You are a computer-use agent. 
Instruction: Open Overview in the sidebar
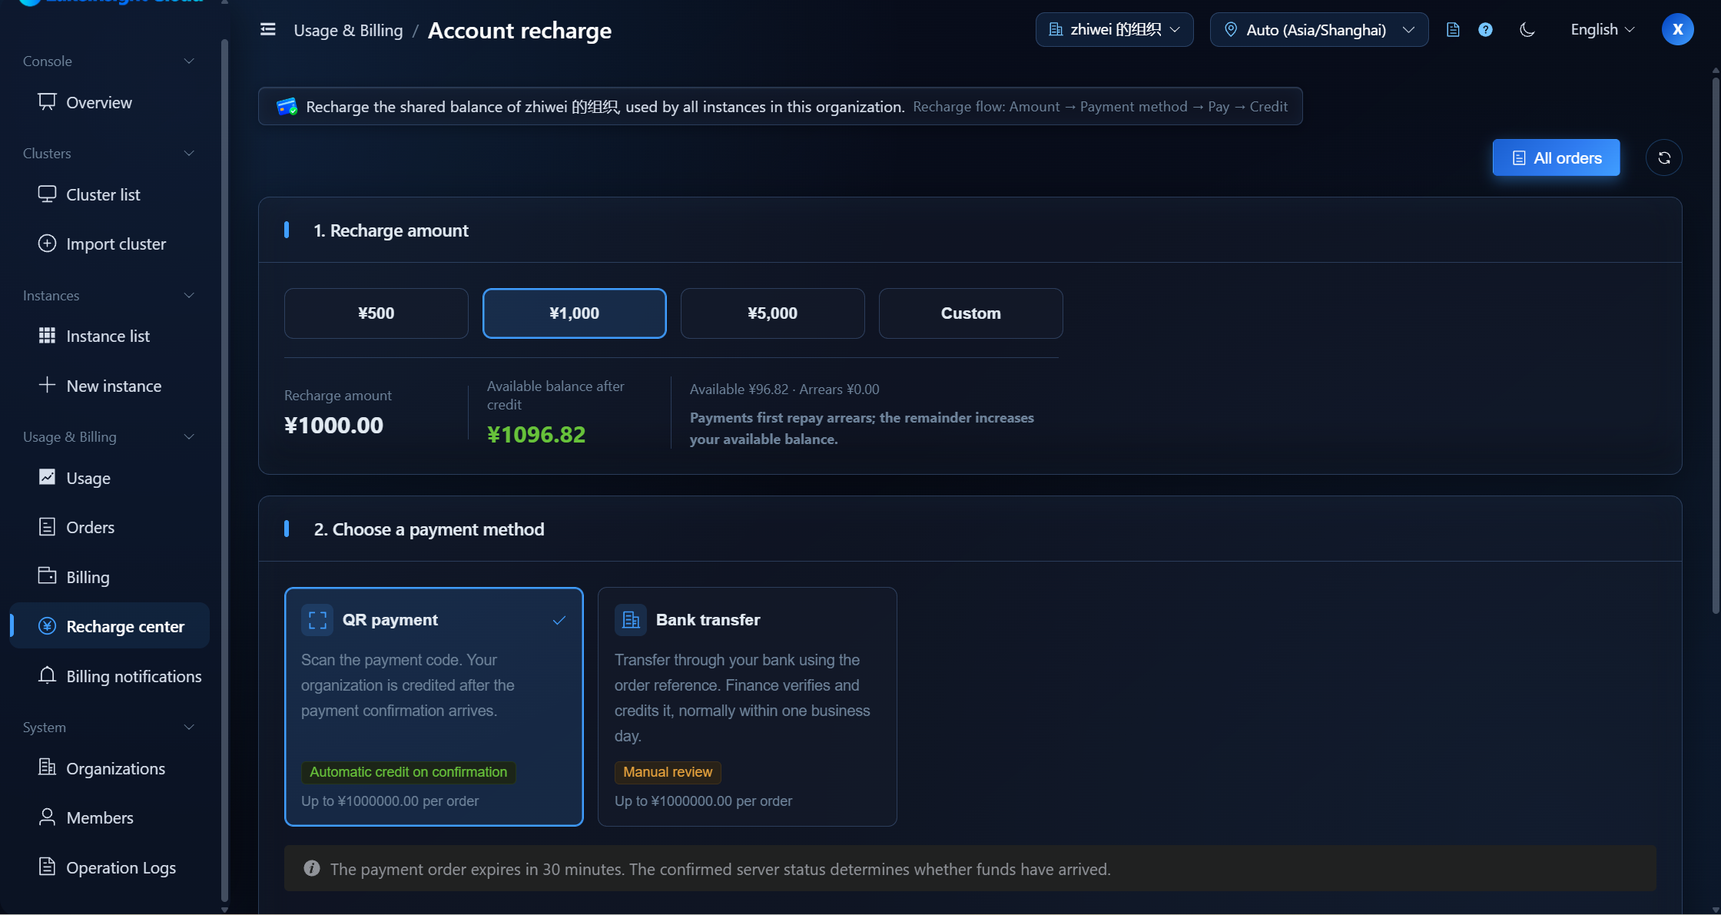[109, 102]
